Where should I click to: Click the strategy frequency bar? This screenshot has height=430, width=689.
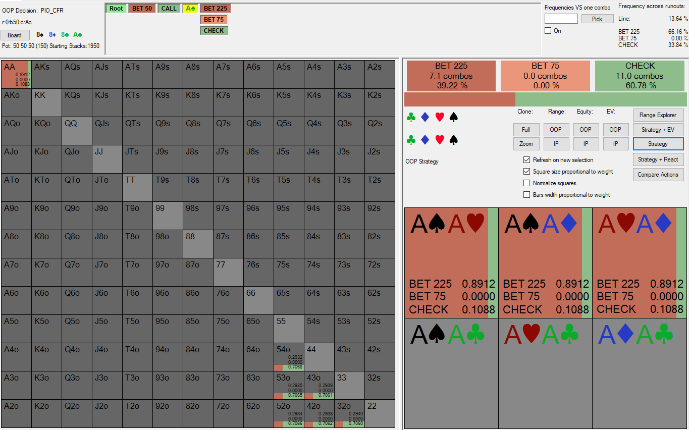545,99
